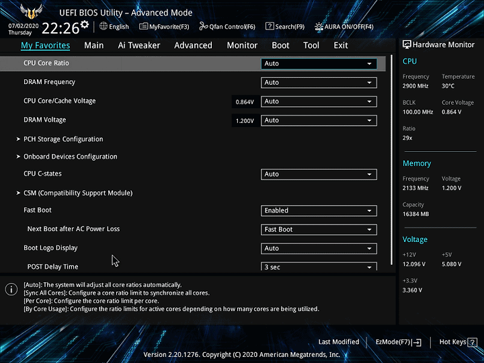Open CPU C-states dropdown

point(319,174)
